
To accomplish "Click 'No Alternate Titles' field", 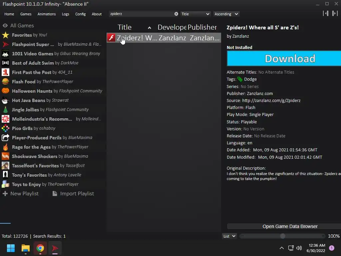I will [276, 72].
